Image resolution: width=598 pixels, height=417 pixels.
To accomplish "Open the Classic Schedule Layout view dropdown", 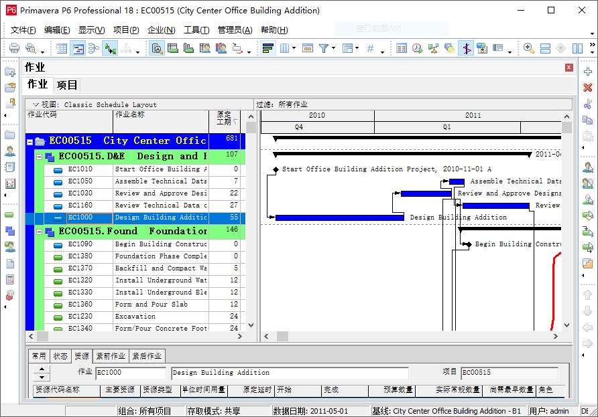I will (x=36, y=104).
